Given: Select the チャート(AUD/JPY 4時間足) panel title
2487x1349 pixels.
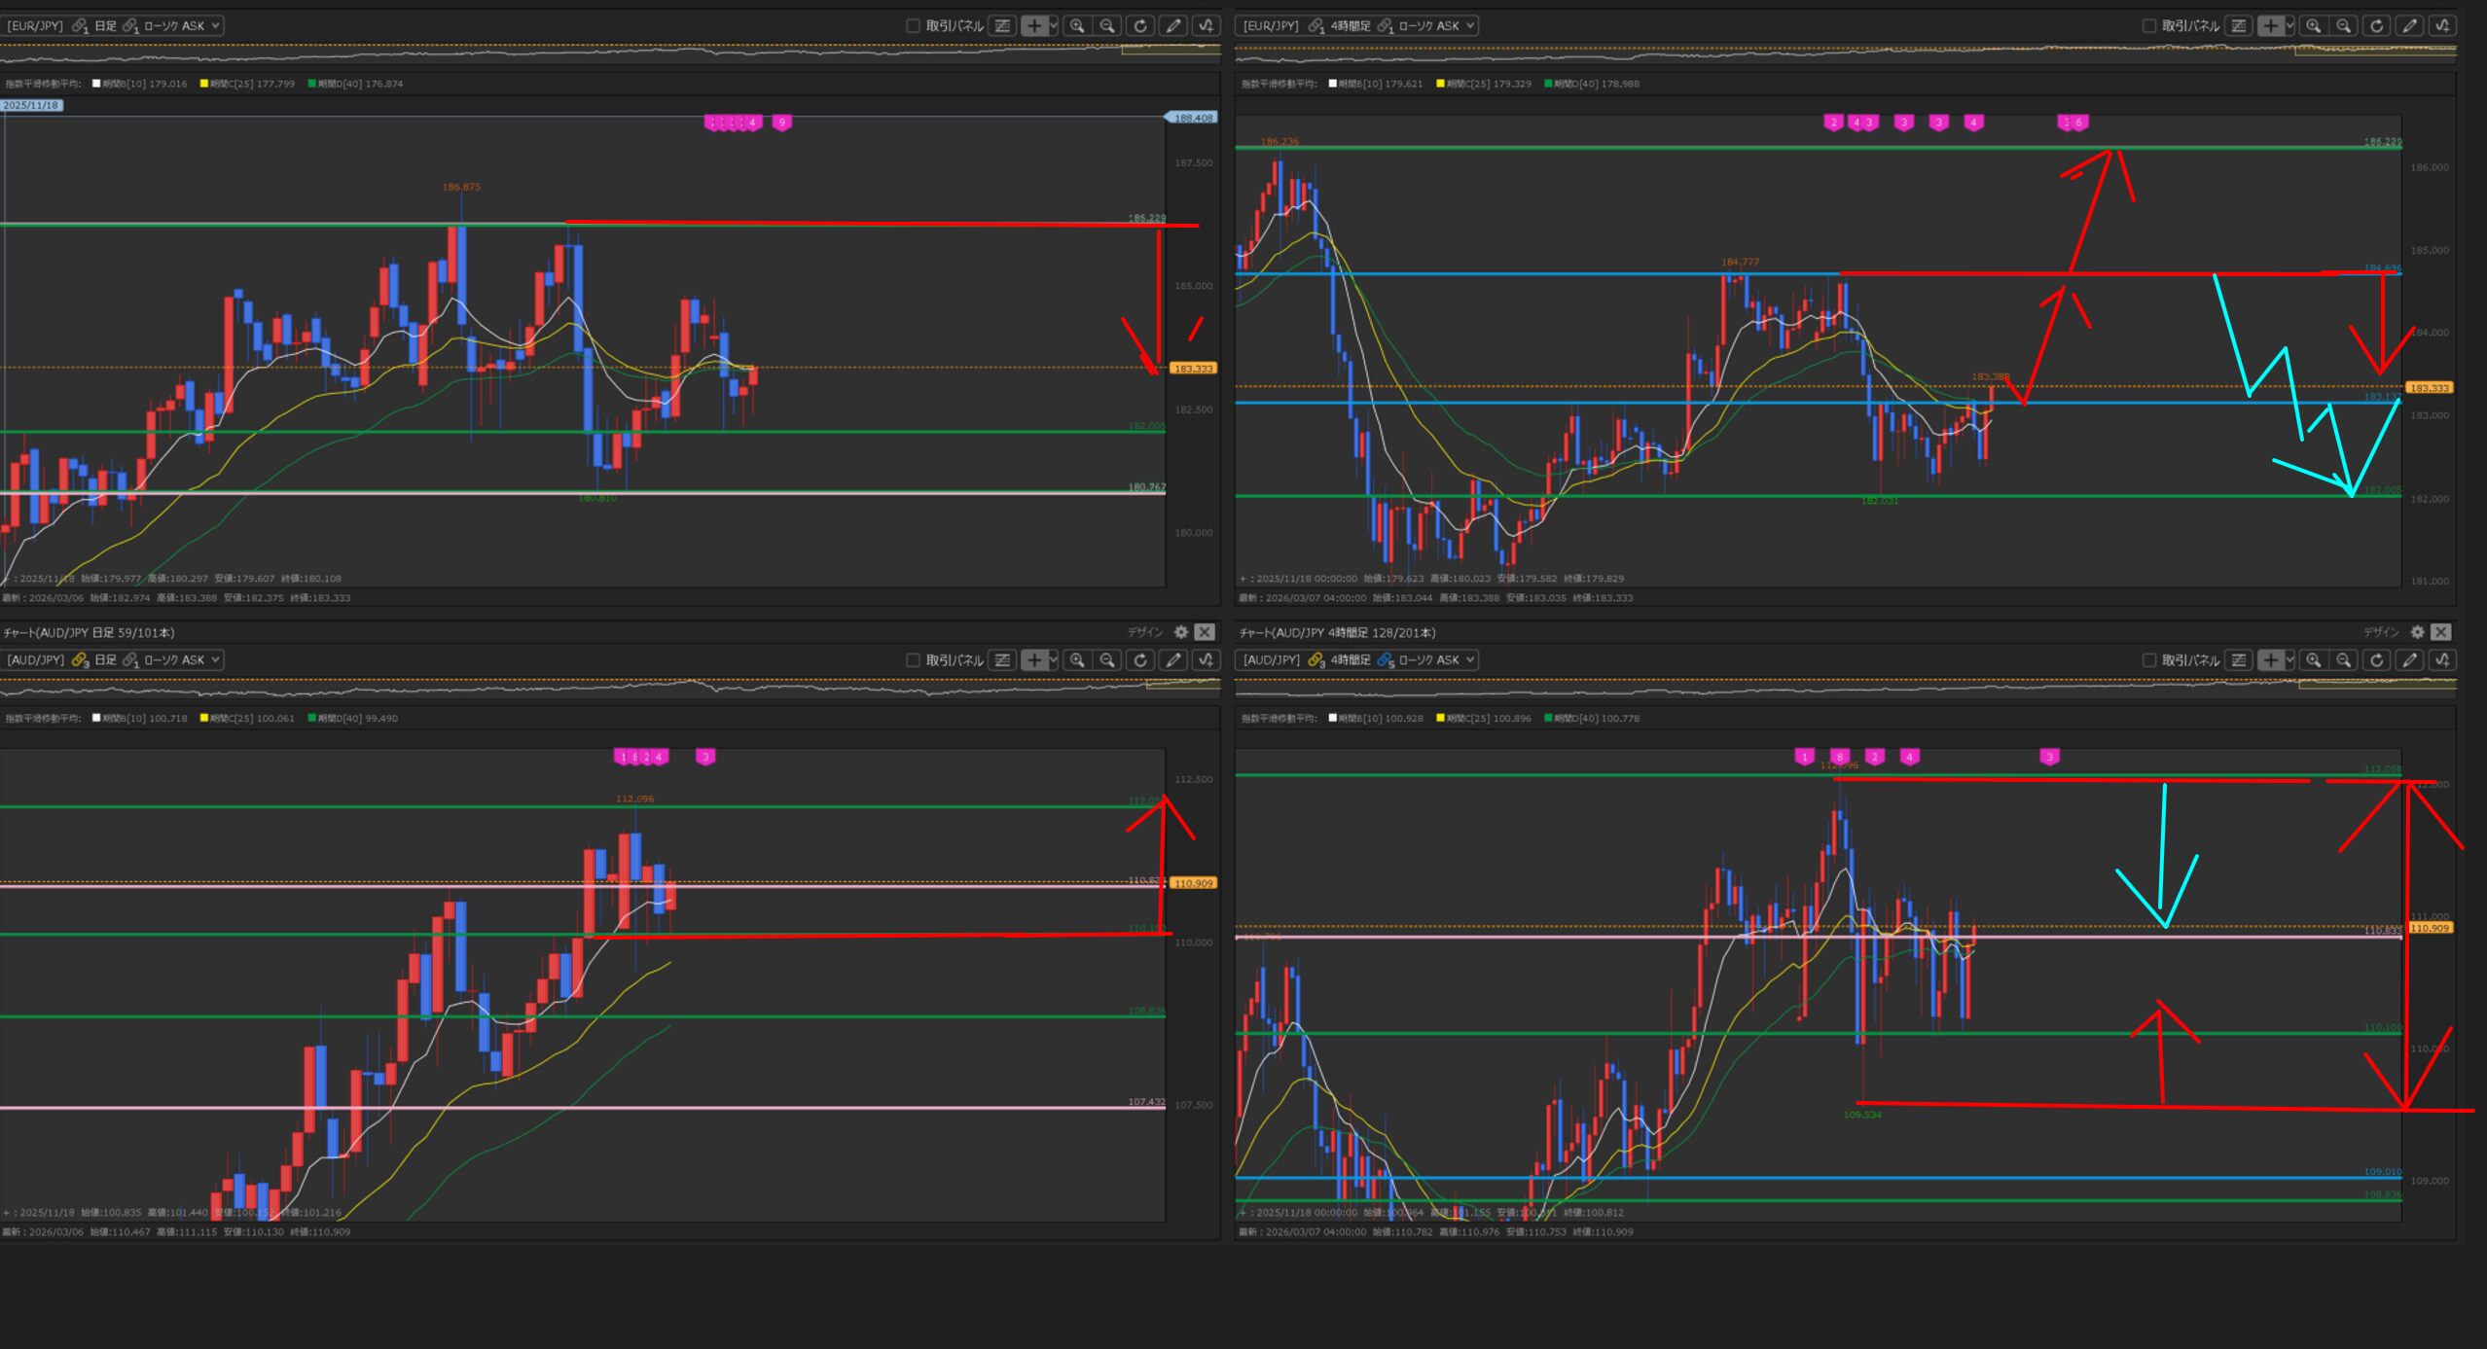Looking at the screenshot, I should point(1337,633).
